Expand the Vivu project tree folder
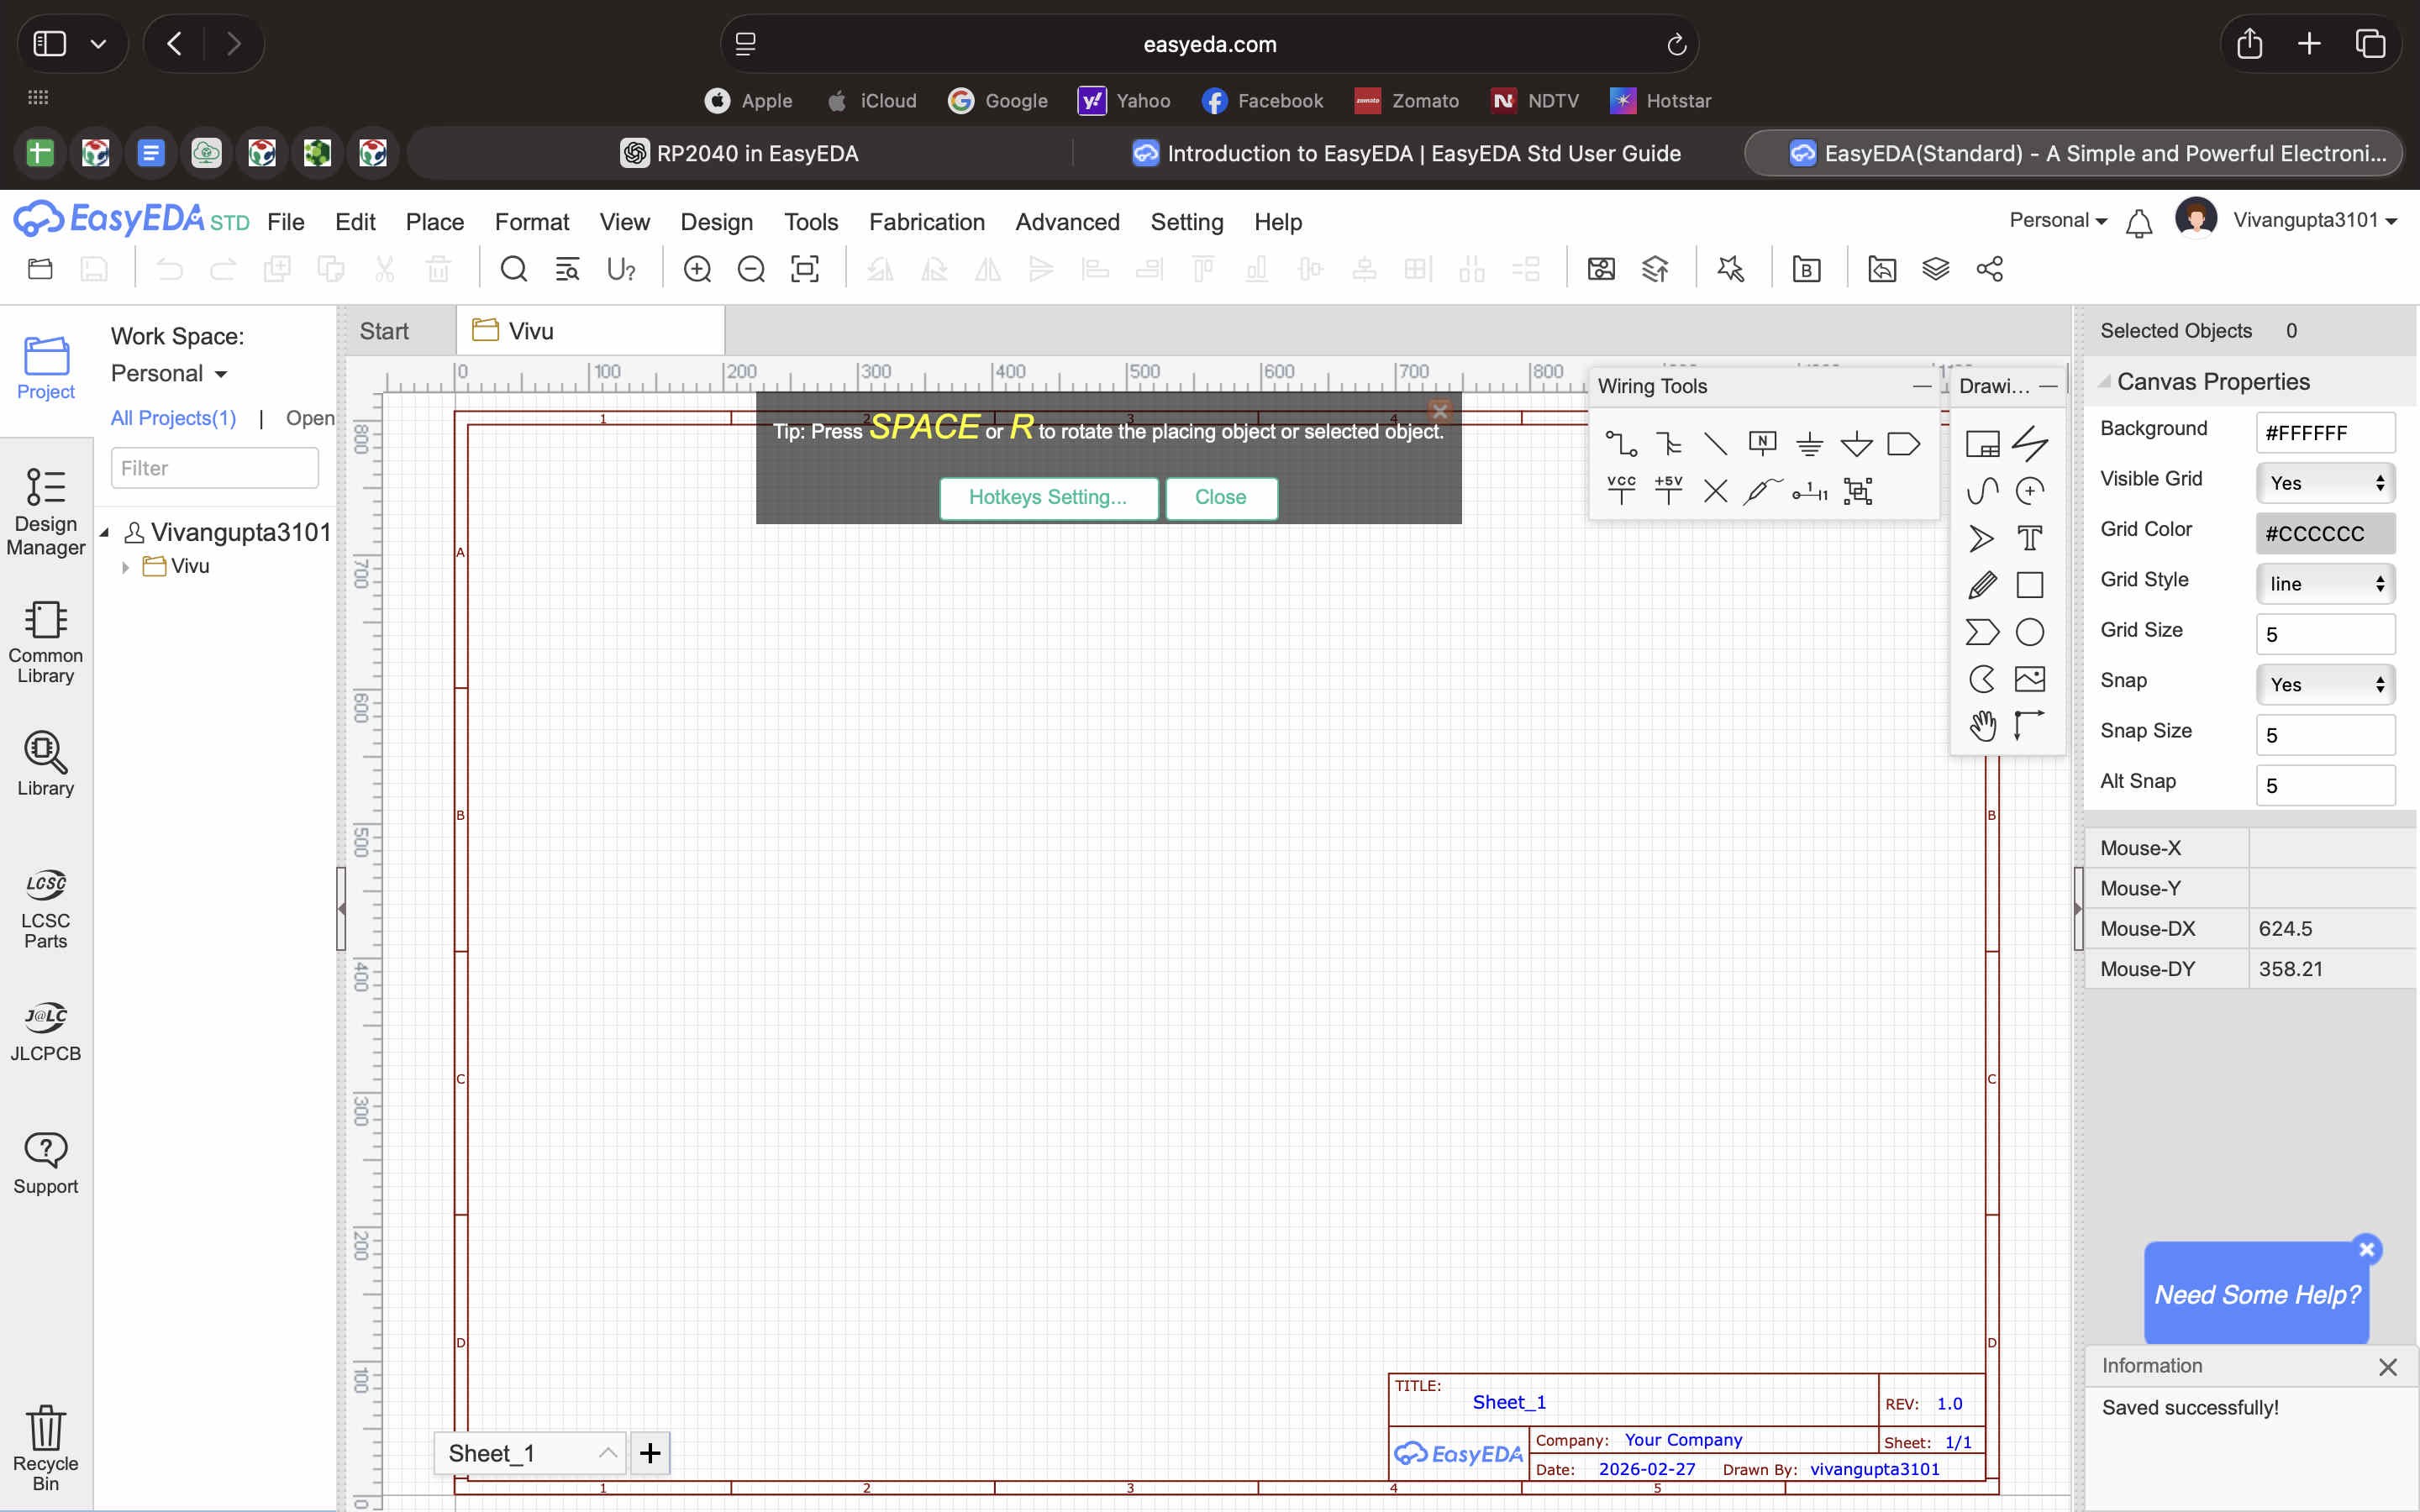 (125, 567)
